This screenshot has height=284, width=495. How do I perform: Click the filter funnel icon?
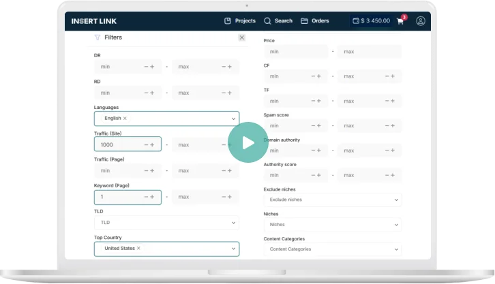[97, 38]
